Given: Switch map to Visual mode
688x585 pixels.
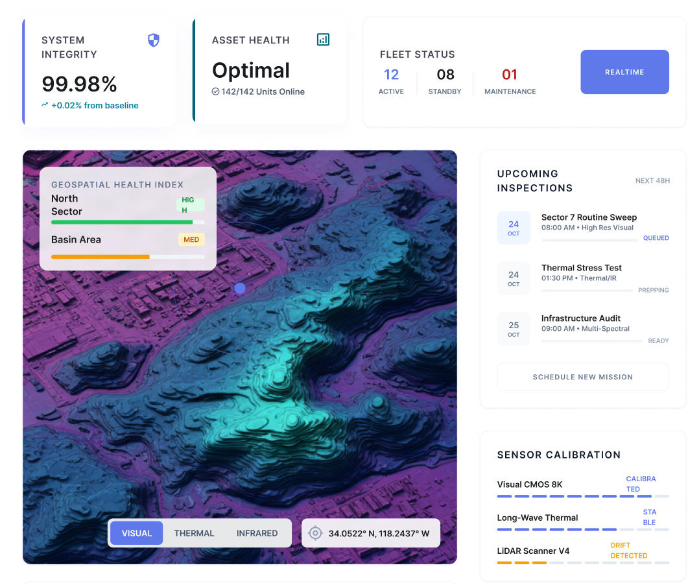Looking at the screenshot, I should click(136, 533).
